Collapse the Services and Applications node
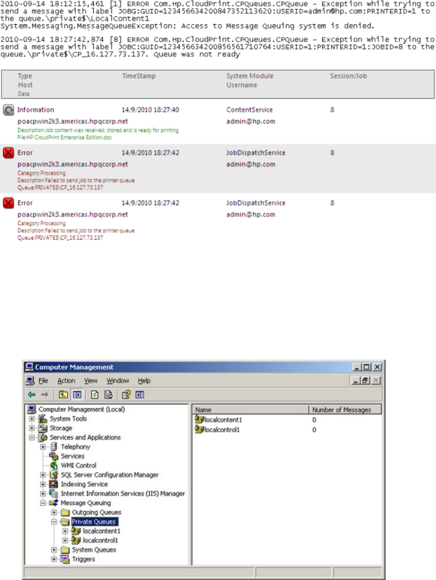Screen dimensions: 436x580 [x=32, y=437]
